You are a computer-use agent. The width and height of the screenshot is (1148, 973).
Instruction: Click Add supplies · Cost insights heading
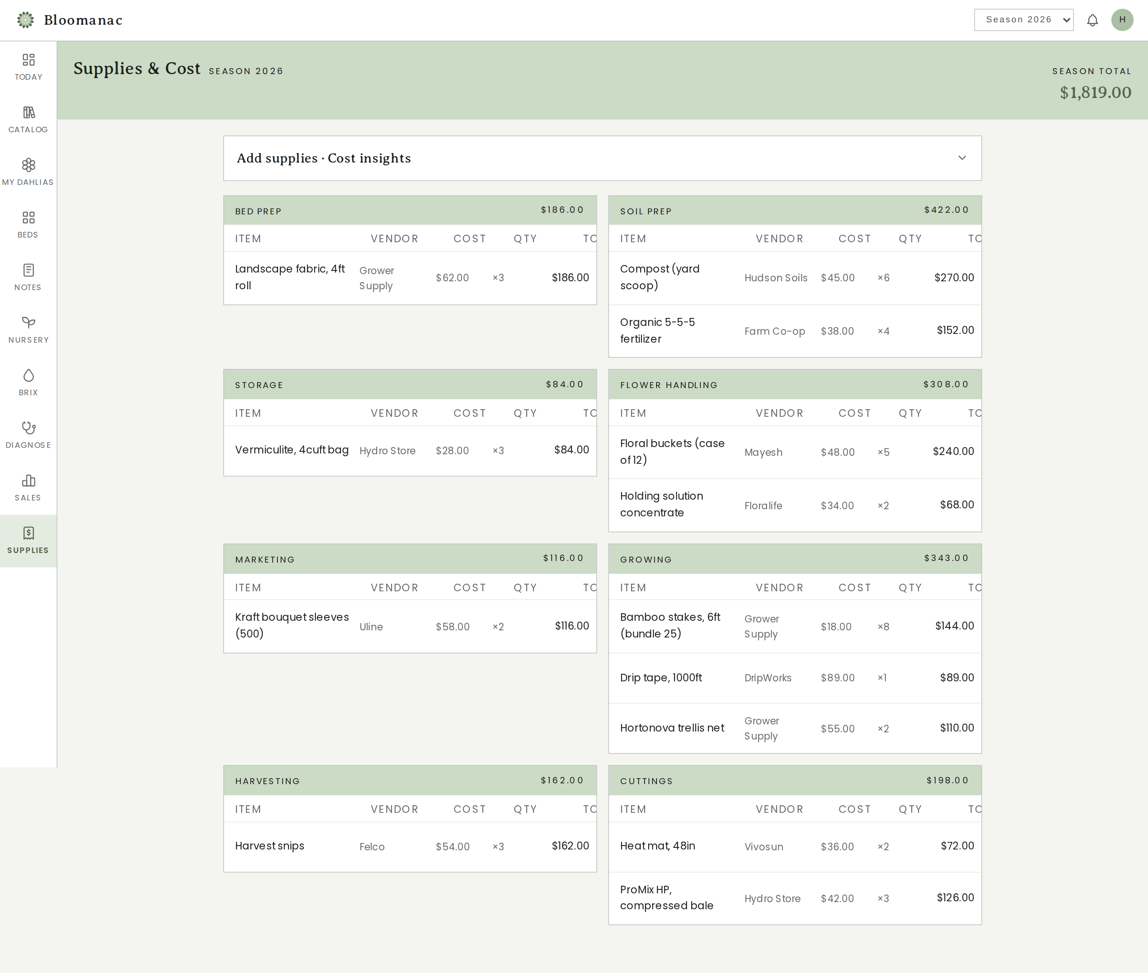pos(324,158)
